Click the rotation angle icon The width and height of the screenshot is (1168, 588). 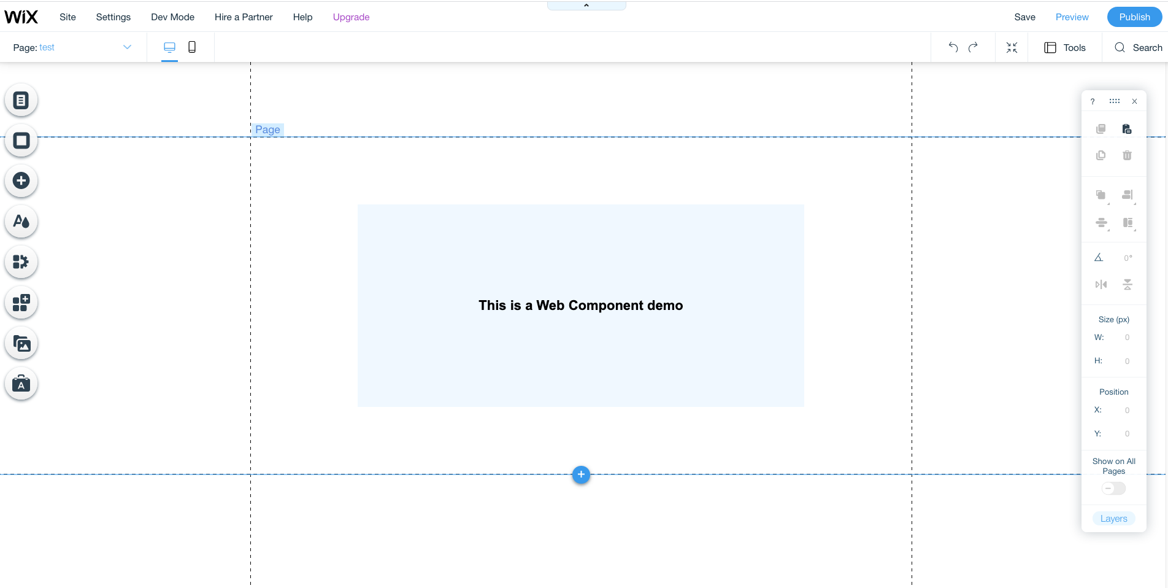coord(1099,258)
